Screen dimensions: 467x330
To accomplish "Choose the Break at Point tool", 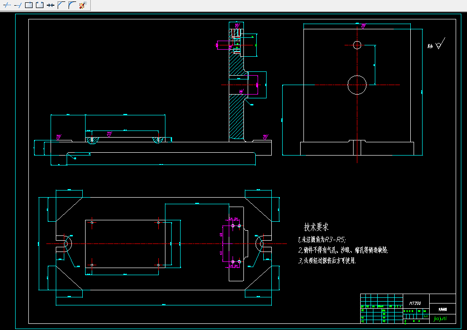I will tap(28, 5).
